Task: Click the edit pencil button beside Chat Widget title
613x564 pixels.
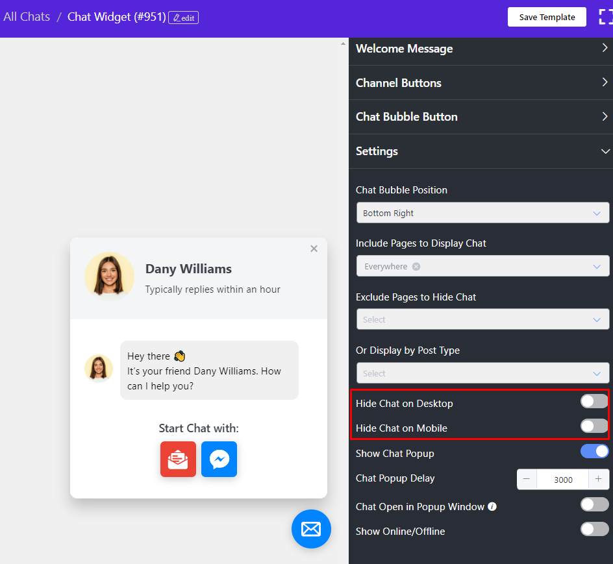Action: click(x=183, y=18)
